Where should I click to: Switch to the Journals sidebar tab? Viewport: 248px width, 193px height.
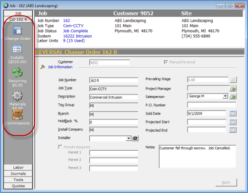click(x=18, y=174)
